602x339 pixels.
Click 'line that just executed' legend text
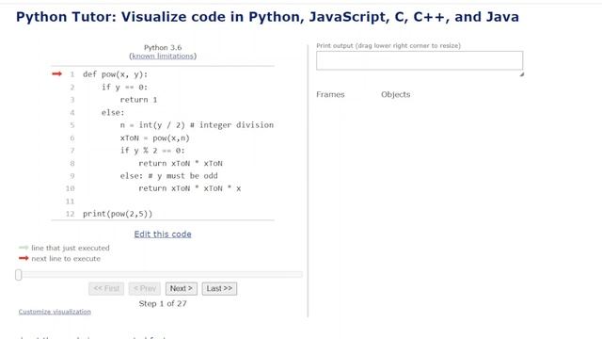click(71, 248)
